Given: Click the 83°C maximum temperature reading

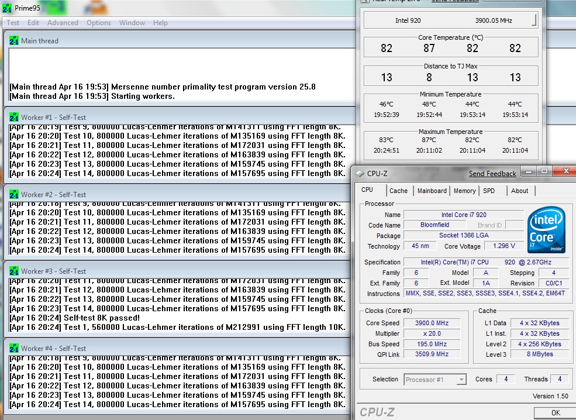Looking at the screenshot, I should (x=386, y=140).
